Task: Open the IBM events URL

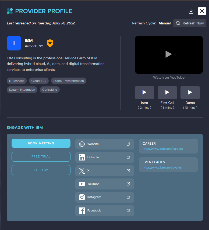Action: coord(162,167)
